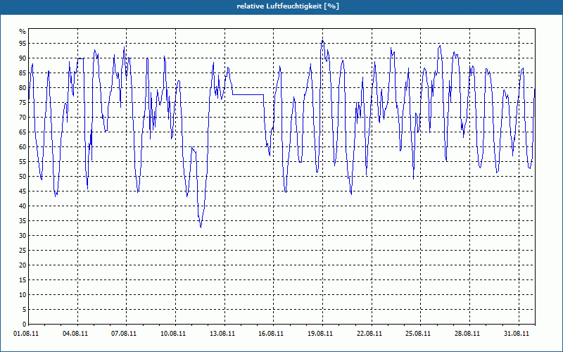This screenshot has width=563, height=352.
Task: Click the y-axis value 90
Action: [23, 58]
